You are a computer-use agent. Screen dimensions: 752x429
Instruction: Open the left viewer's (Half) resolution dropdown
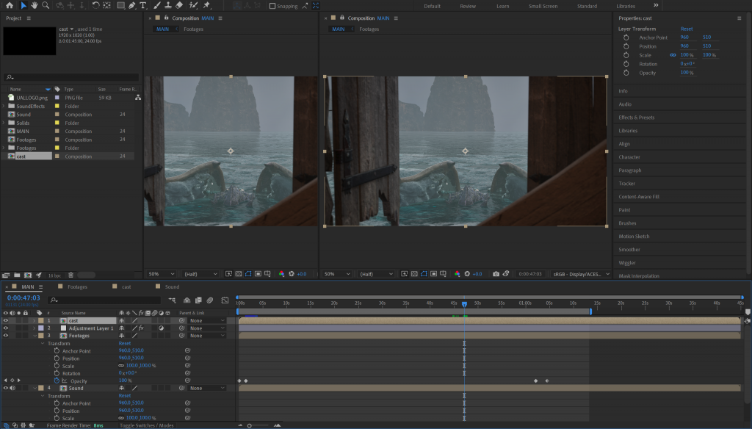click(200, 274)
